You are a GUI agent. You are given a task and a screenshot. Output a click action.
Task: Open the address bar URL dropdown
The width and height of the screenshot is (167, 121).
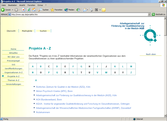pos(149,14)
